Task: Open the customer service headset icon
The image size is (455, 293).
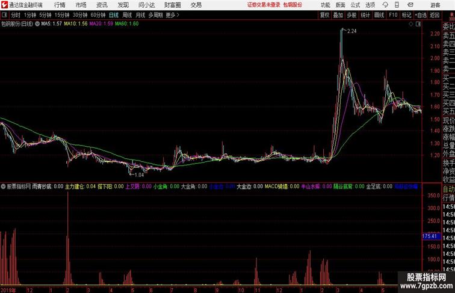Action: [385, 5]
